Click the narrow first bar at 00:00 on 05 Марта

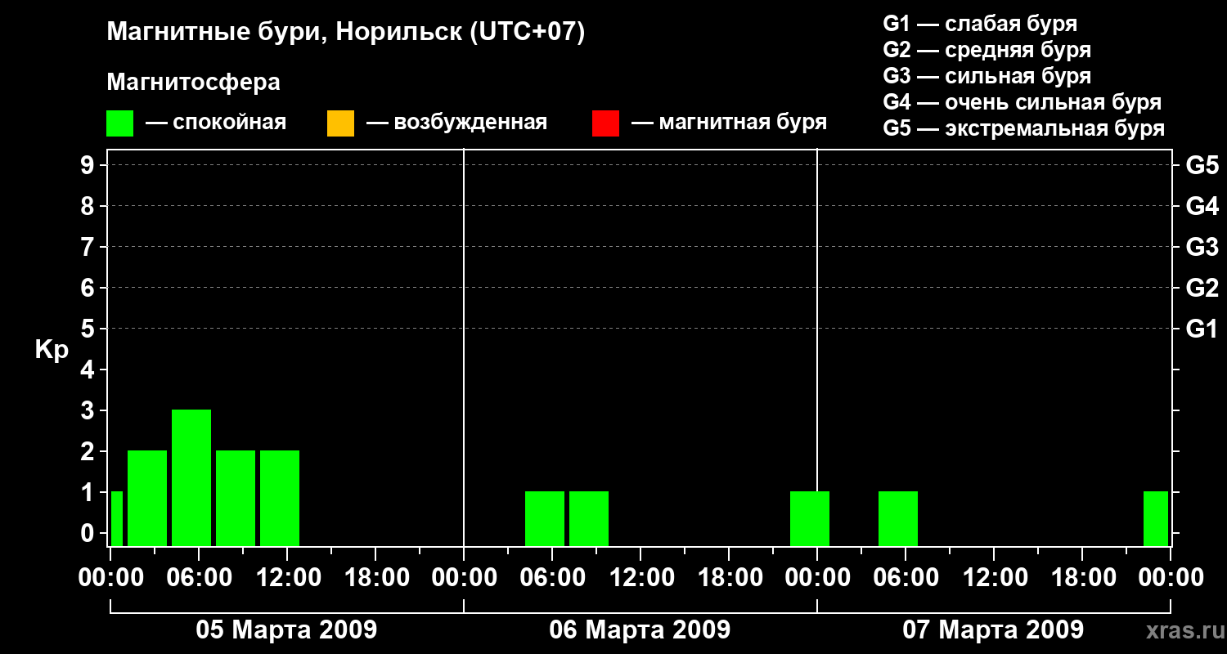click(x=117, y=518)
